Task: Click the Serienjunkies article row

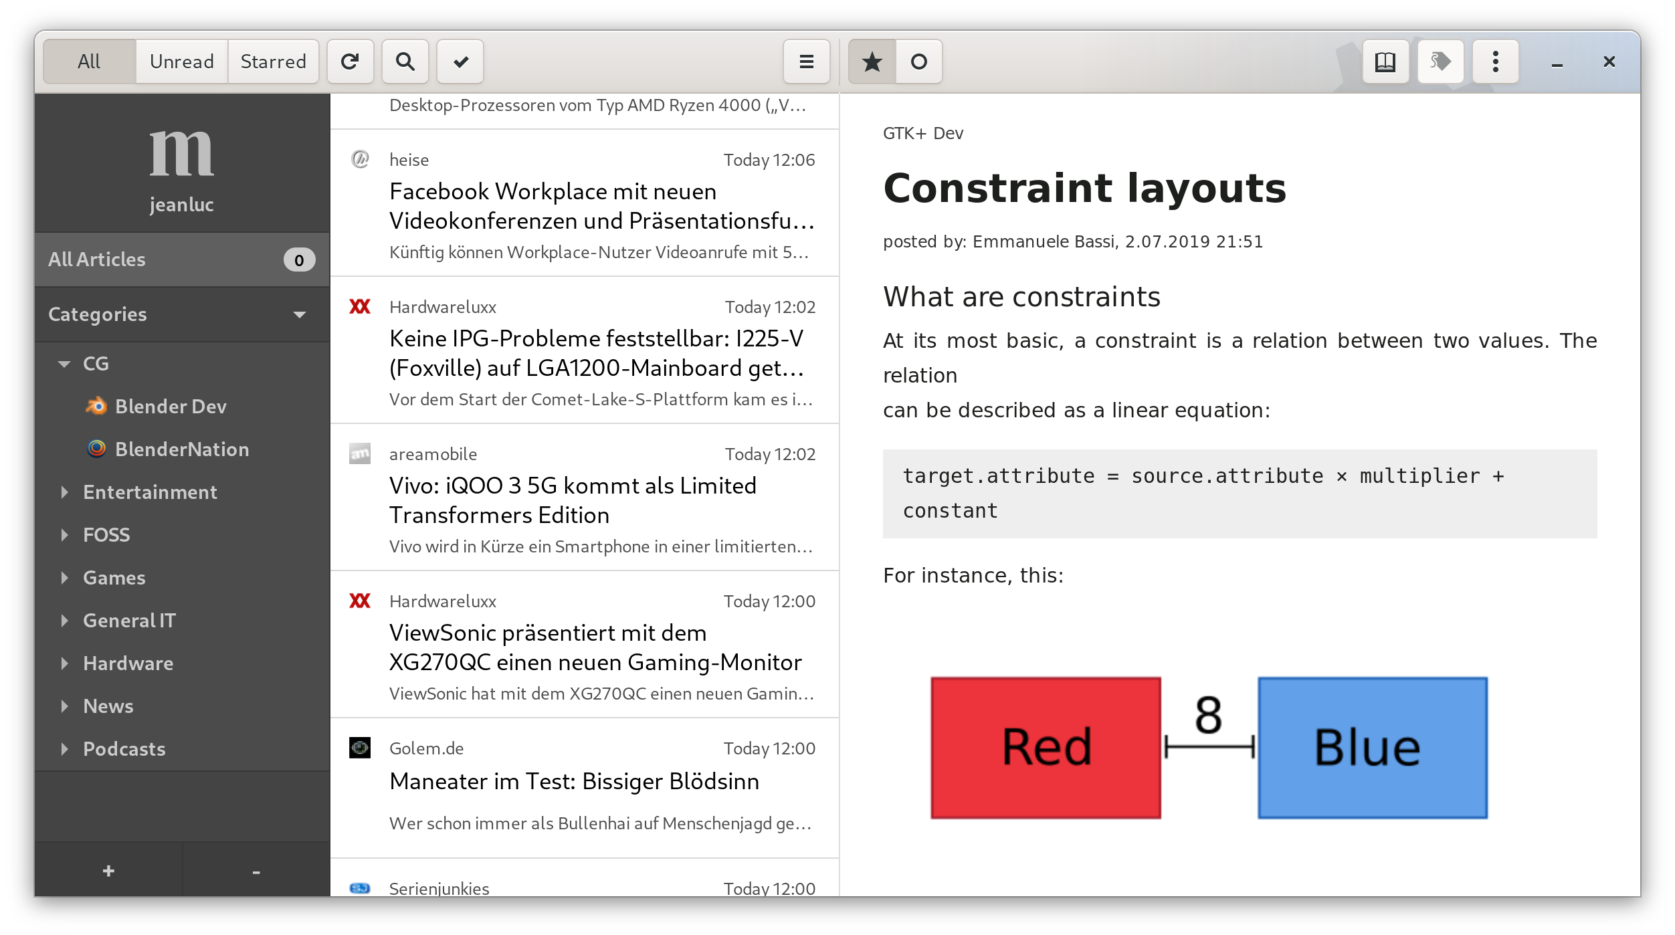Action: point(585,878)
